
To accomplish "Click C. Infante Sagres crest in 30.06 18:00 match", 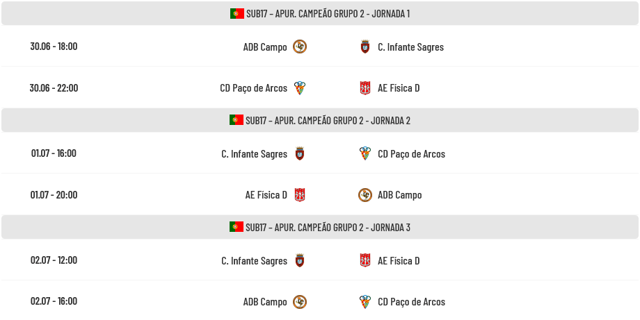I will click(x=365, y=47).
